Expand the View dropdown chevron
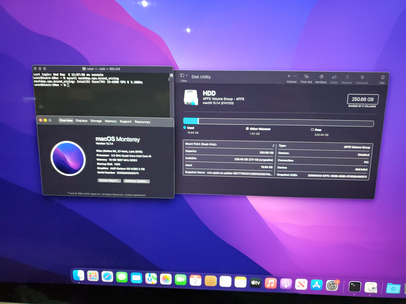This screenshot has width=406, height=304. tap(187, 76)
